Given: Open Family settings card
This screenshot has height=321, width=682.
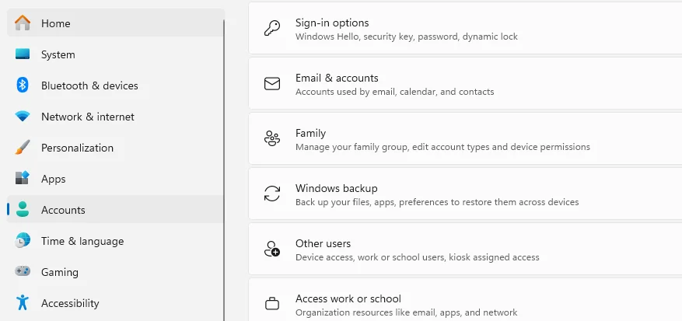Looking at the screenshot, I should click(x=465, y=139).
